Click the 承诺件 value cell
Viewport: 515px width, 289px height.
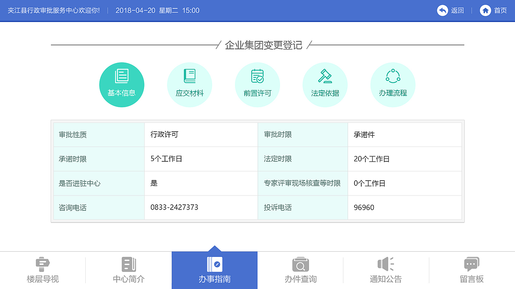click(x=405, y=135)
